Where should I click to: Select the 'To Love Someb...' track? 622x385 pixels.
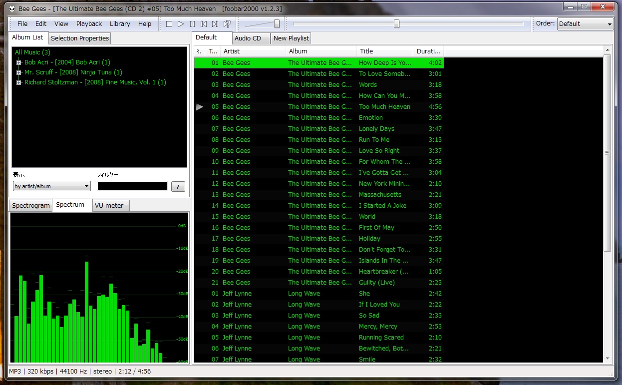coord(318,74)
